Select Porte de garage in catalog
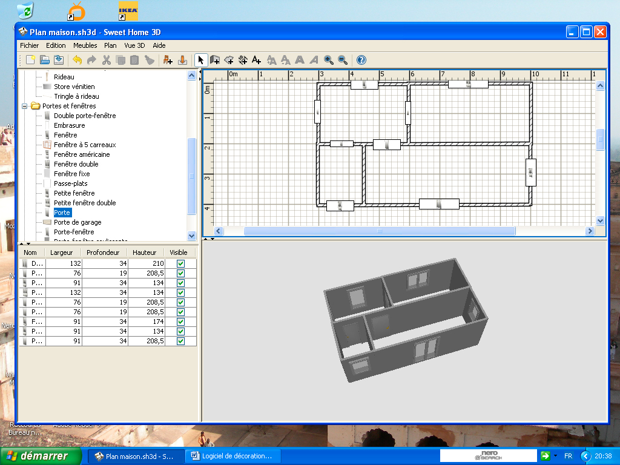This screenshot has width=620, height=465. coord(77,222)
